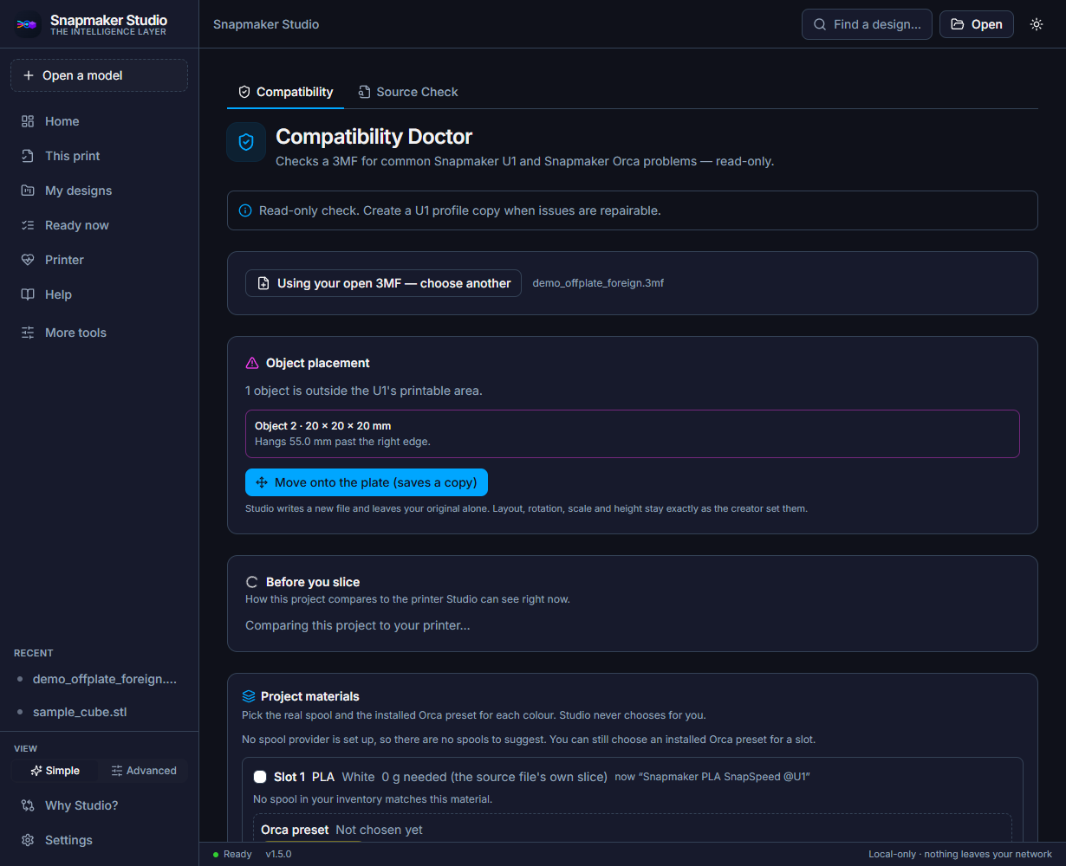
Task: Expand More tools in the sidebar
Action: [x=99, y=333]
